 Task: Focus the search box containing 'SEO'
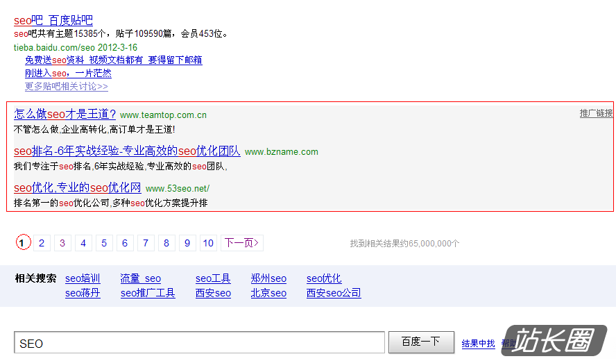tap(199, 342)
